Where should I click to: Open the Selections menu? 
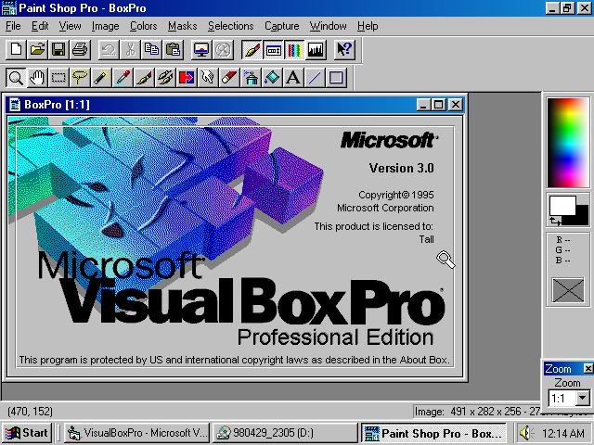tap(230, 26)
